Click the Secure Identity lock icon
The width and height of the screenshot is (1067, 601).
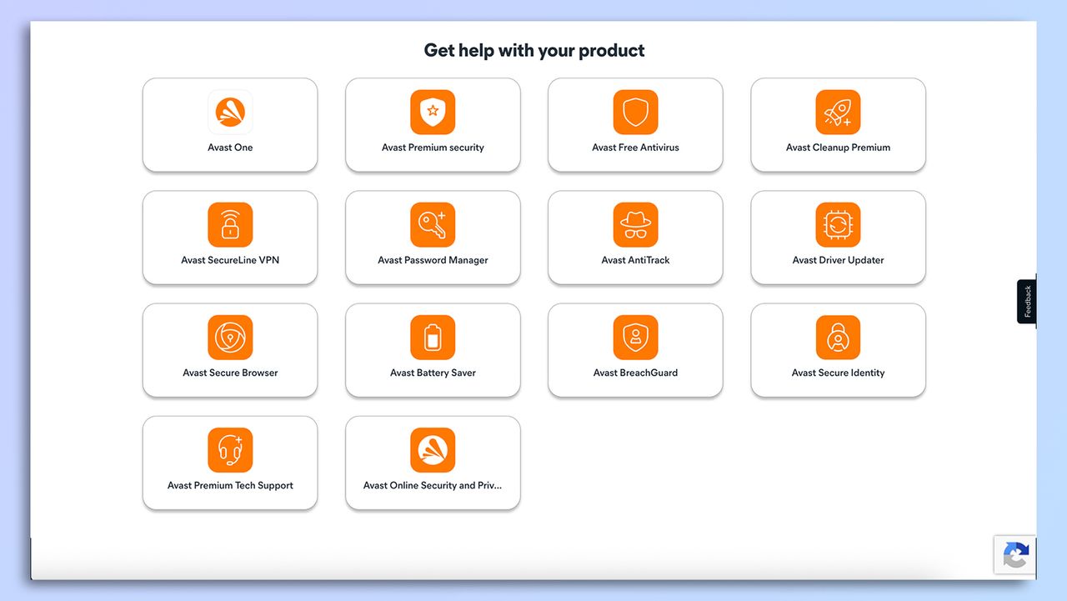click(x=838, y=337)
